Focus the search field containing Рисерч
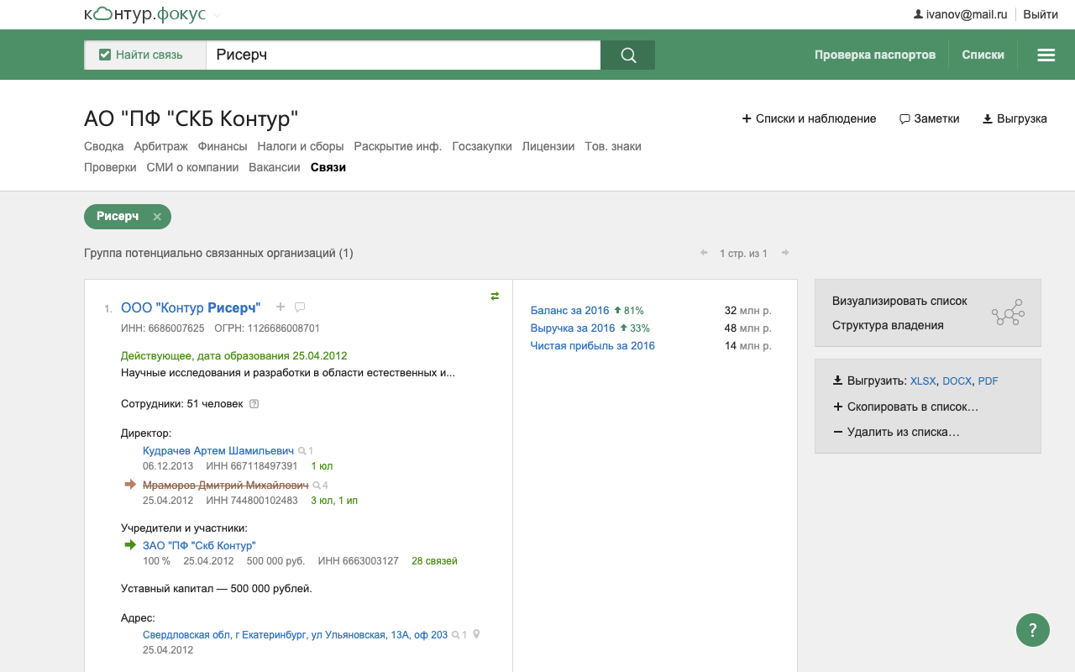 pos(403,55)
